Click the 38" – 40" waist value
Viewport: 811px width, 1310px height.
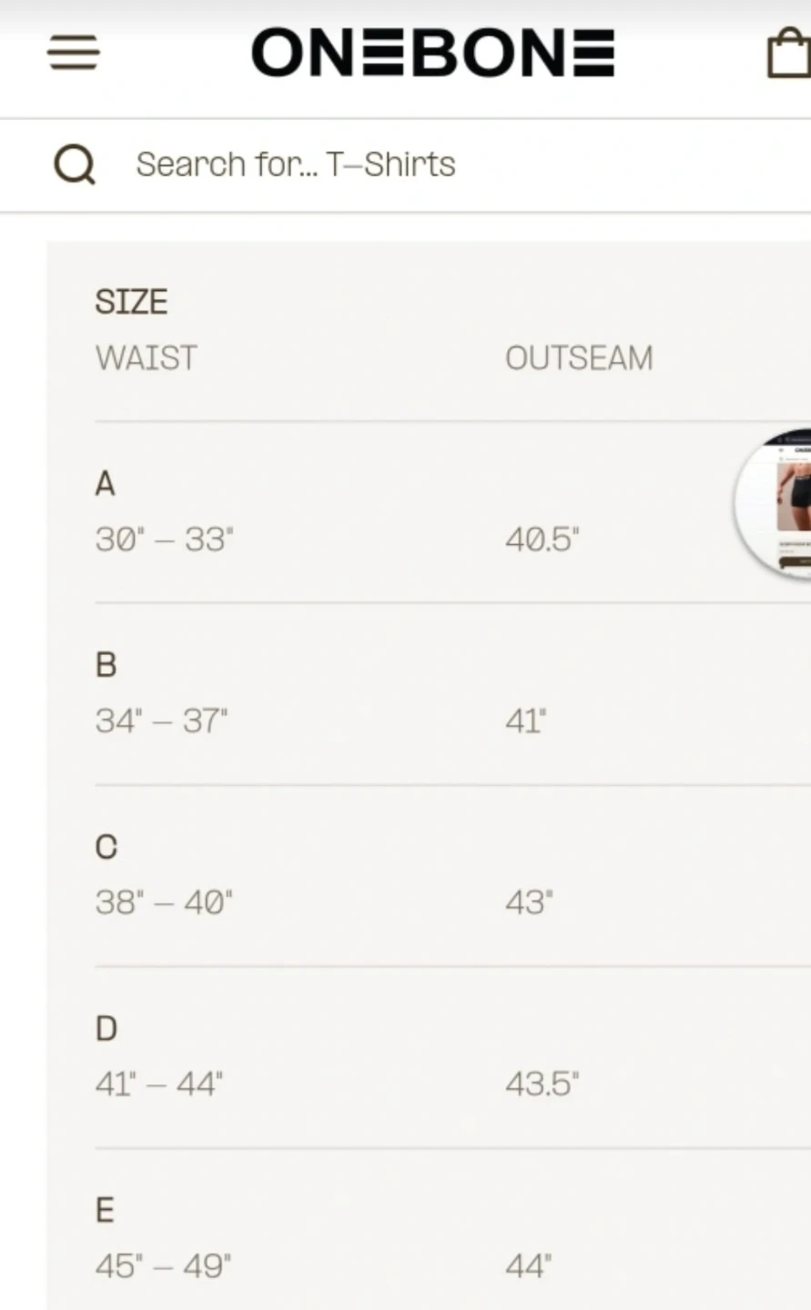(164, 902)
